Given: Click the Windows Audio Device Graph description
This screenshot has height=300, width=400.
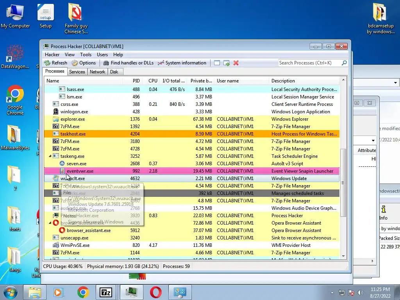Looking at the screenshot, I should coord(304,208).
